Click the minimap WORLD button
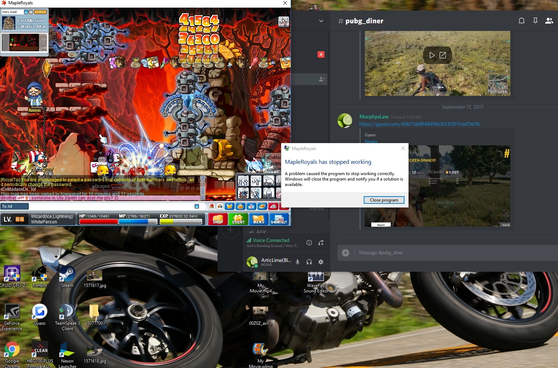 click(40, 12)
